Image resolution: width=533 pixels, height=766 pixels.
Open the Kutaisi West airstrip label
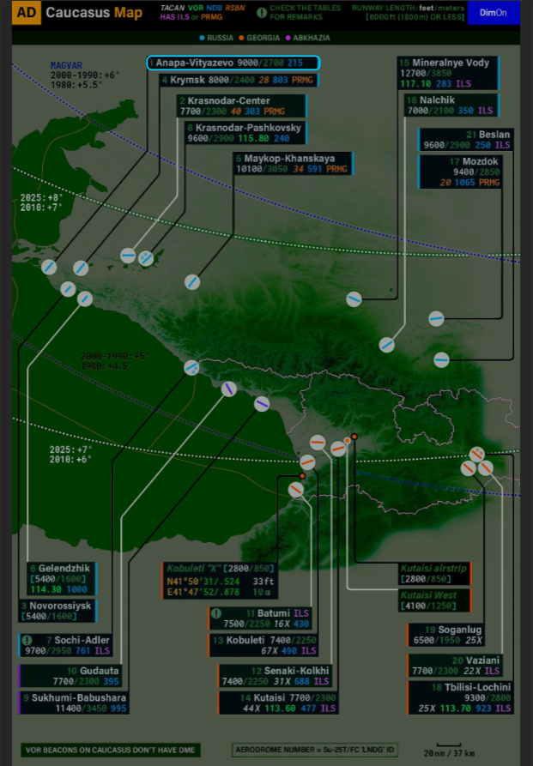434,600
